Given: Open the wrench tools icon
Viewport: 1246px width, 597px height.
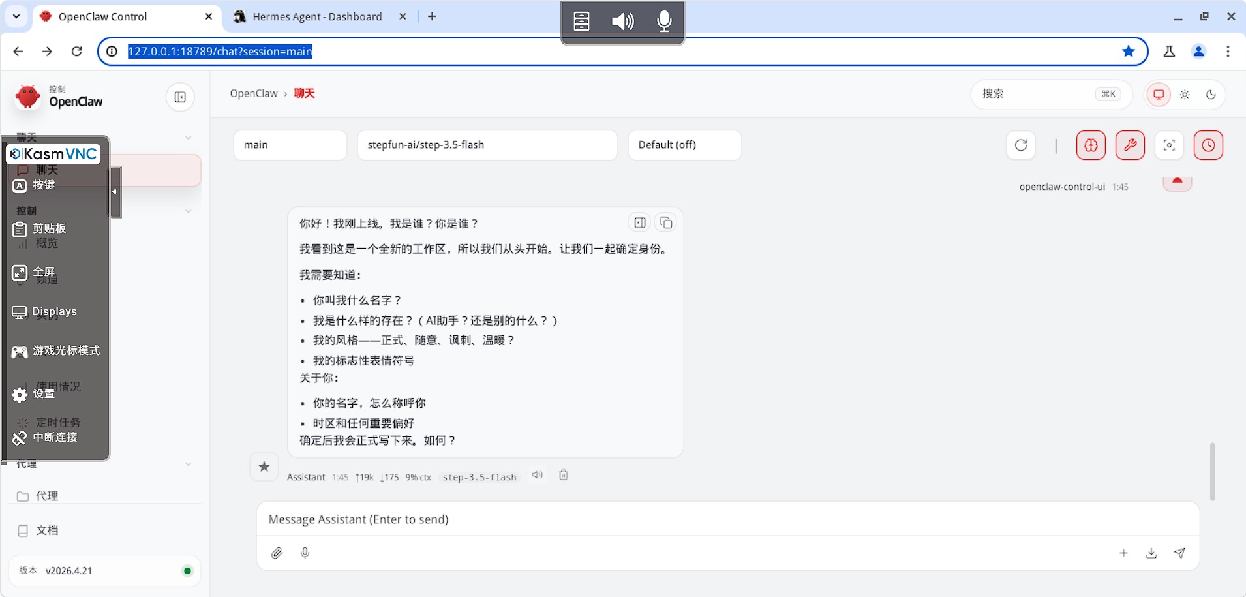Looking at the screenshot, I should pos(1130,145).
